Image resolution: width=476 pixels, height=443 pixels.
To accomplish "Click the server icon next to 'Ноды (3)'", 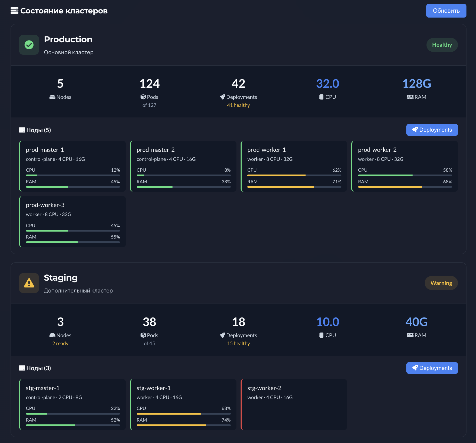I will pos(22,368).
